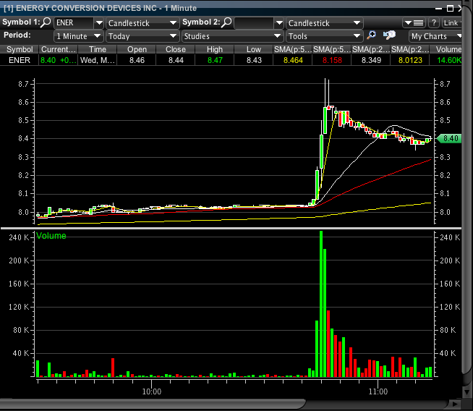Click the Link button
Viewport: 473px width, 411px height.
[453, 22]
